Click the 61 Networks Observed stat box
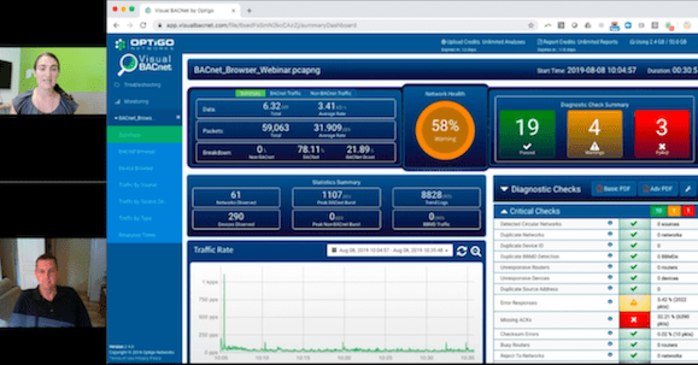The height and width of the screenshot is (365, 698). tap(236, 198)
